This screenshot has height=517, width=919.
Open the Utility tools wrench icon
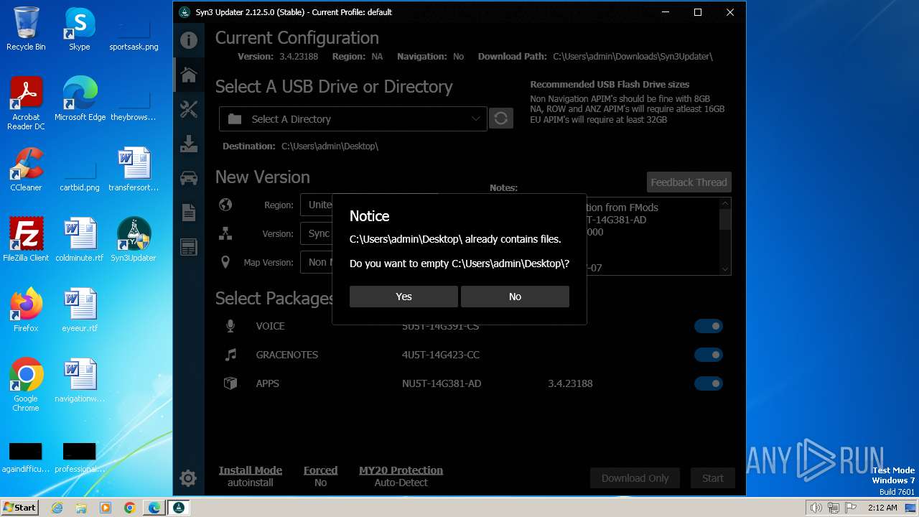(x=188, y=109)
